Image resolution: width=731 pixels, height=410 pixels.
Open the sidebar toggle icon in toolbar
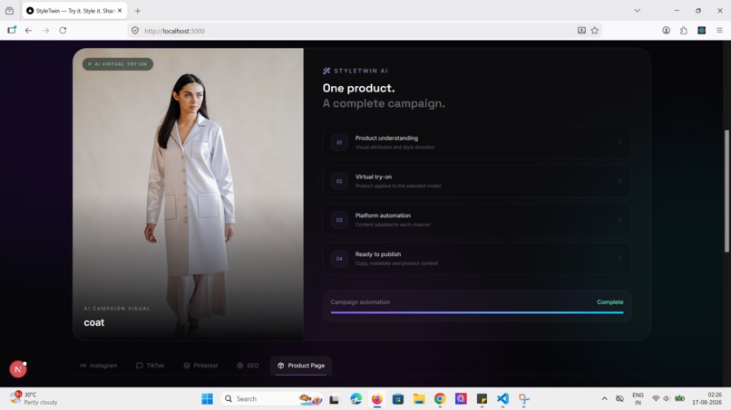click(12, 30)
